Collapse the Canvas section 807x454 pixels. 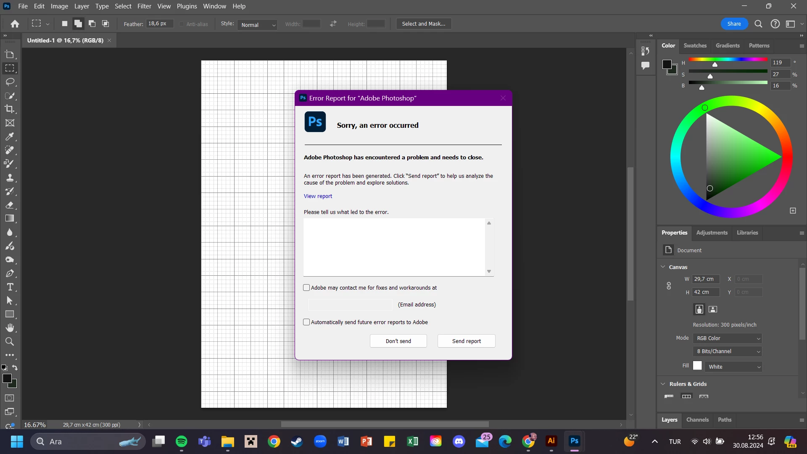click(663, 267)
